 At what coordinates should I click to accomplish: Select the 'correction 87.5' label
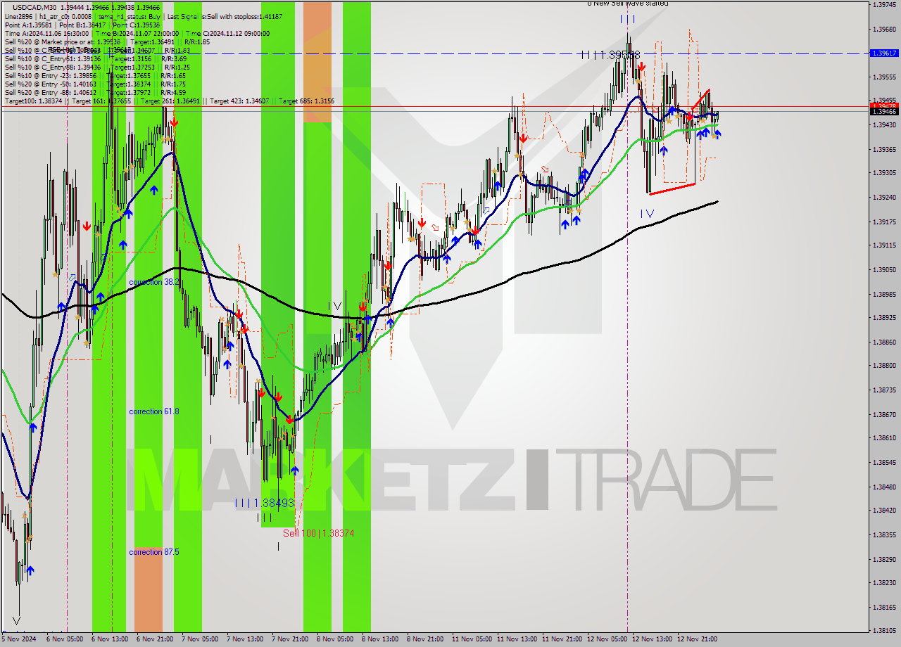[x=154, y=552]
